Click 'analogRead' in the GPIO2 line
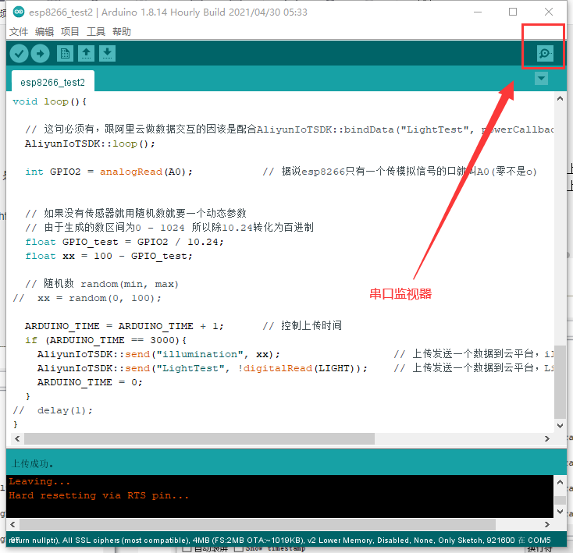Screen dimensions: 573x553 click(131, 172)
